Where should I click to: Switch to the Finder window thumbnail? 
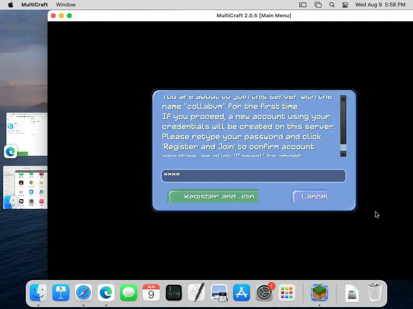[x=25, y=187]
